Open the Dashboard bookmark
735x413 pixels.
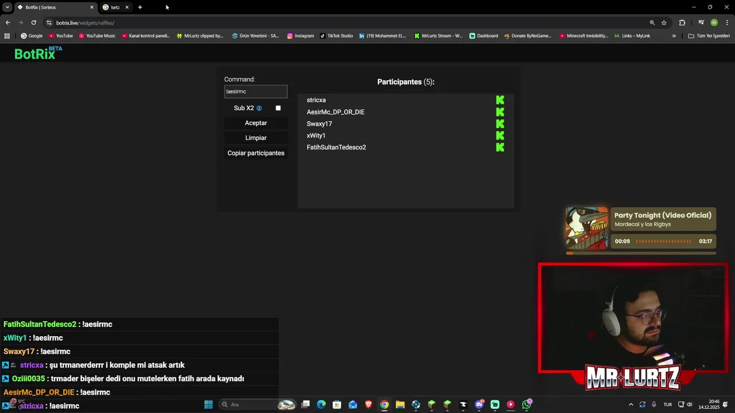483,36
